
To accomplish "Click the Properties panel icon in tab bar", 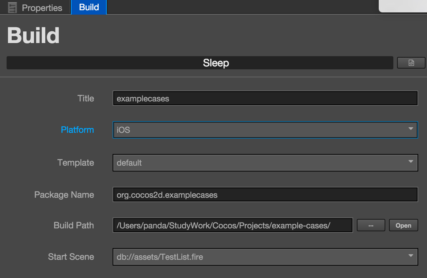I will pos(12,8).
